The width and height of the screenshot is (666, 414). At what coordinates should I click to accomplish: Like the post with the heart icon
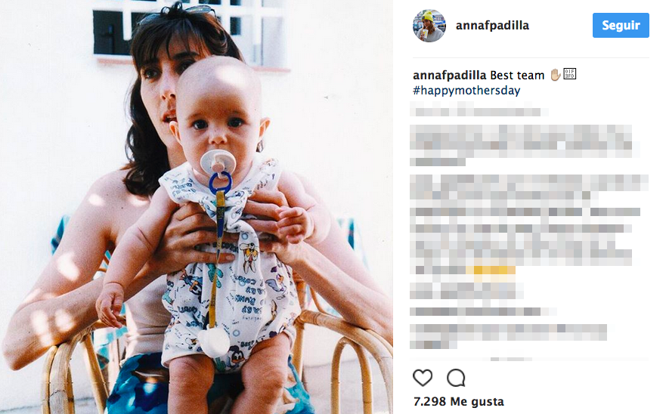423,378
